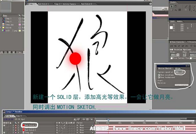Play the composition in Time Controls

point(179,46)
